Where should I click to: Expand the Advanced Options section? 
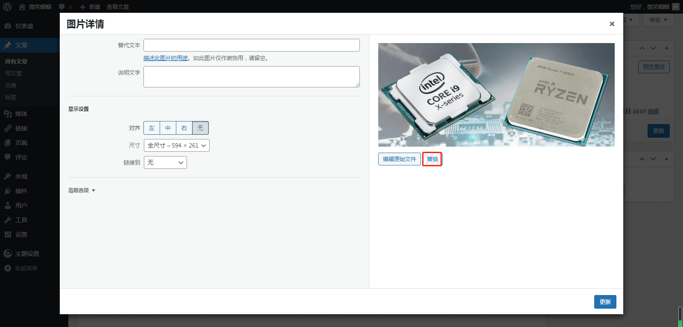click(x=82, y=191)
